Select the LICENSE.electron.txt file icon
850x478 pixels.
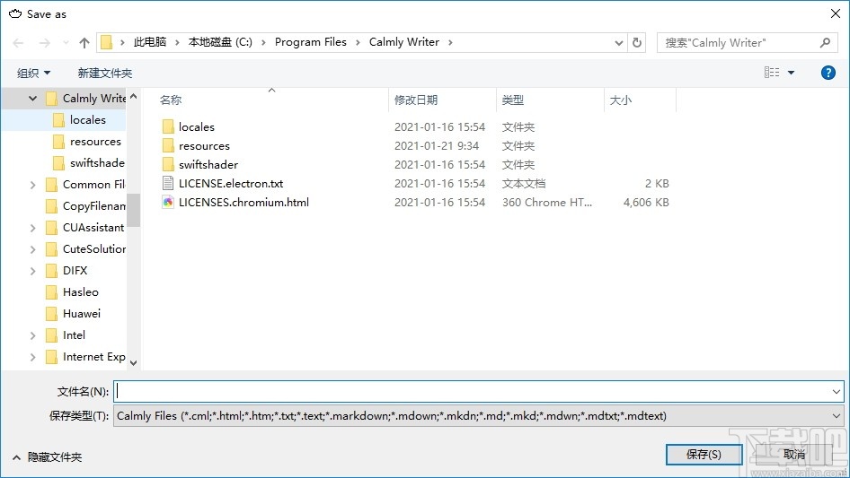(168, 184)
